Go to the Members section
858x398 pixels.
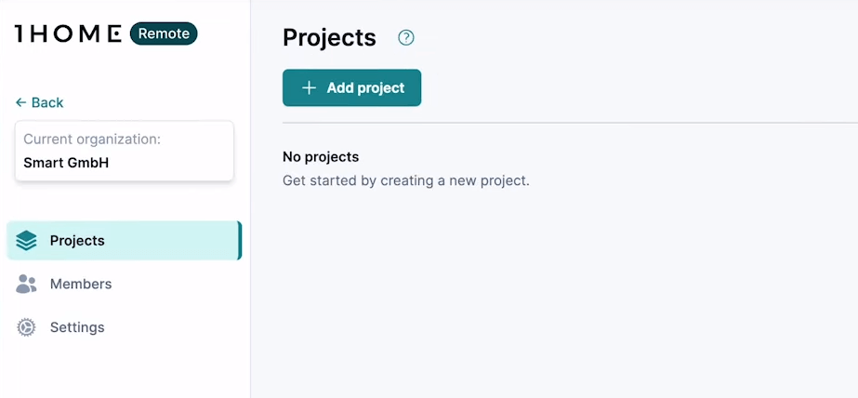click(81, 285)
